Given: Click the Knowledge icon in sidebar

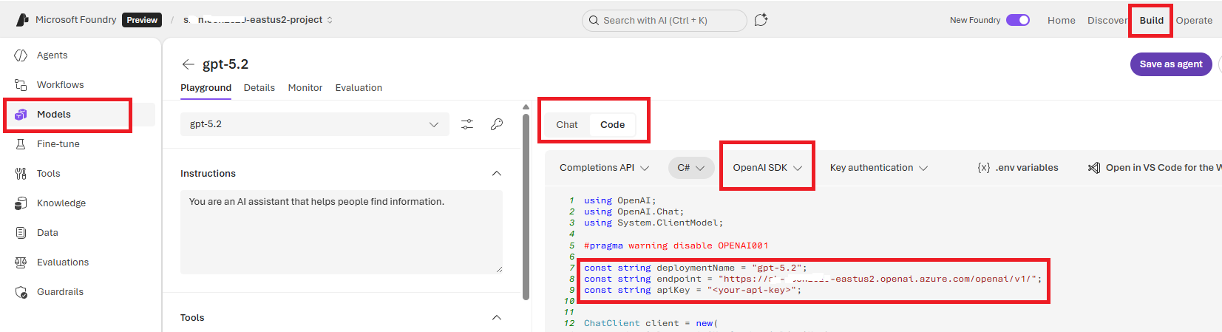Looking at the screenshot, I should click(x=21, y=203).
